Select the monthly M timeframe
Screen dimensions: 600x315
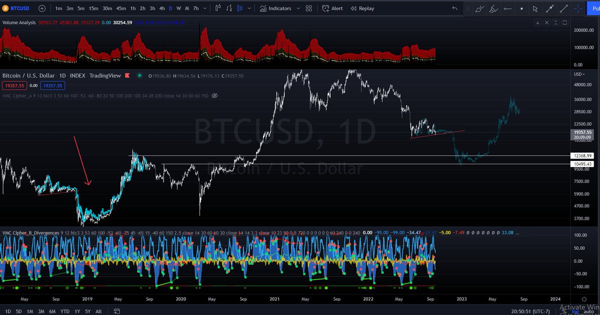point(187,8)
